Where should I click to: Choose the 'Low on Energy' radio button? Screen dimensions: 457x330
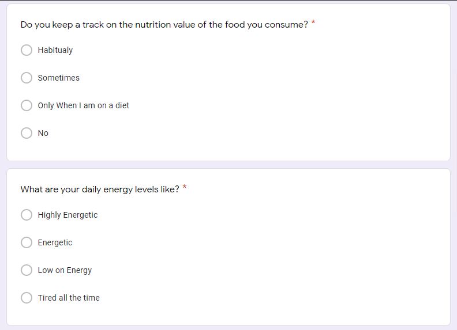click(x=27, y=270)
